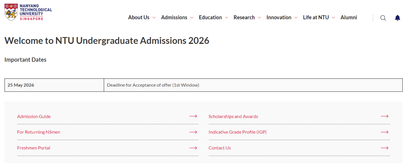Image resolution: width=403 pixels, height=165 pixels.
Task: Click arrow icon beside For Returning NSmen
Action: [193, 132]
